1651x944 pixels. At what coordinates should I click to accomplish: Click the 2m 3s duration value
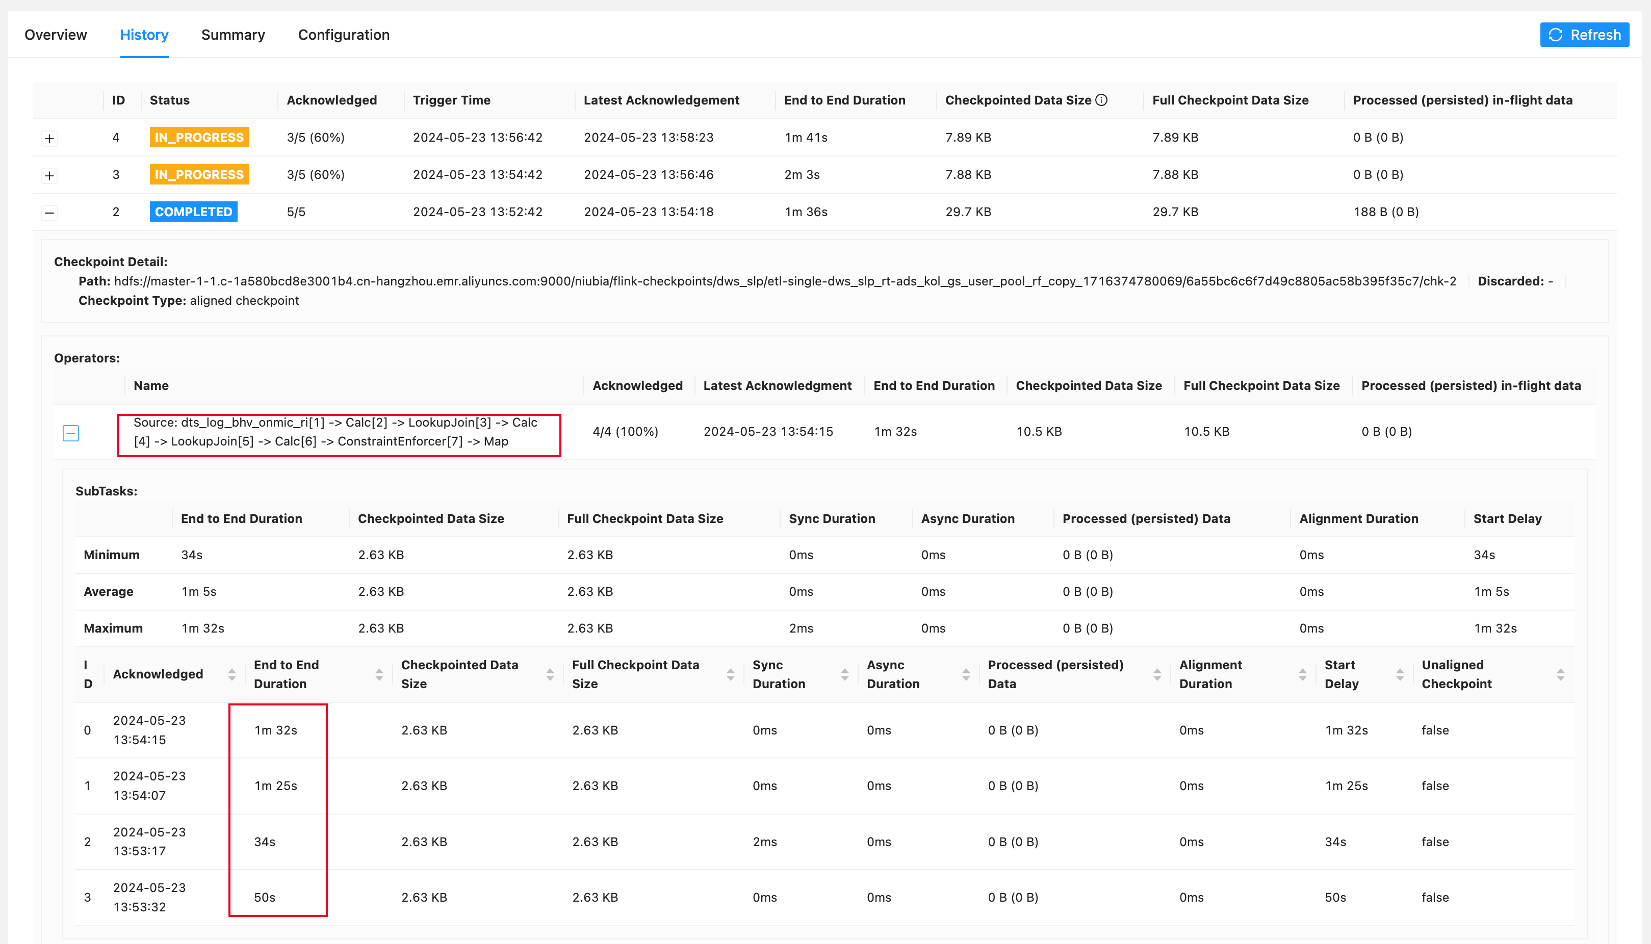tap(802, 174)
